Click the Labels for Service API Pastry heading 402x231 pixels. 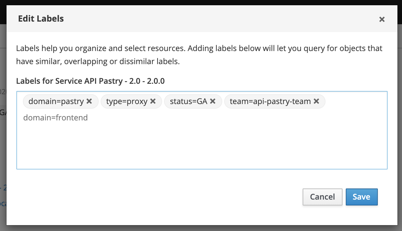(x=90, y=81)
